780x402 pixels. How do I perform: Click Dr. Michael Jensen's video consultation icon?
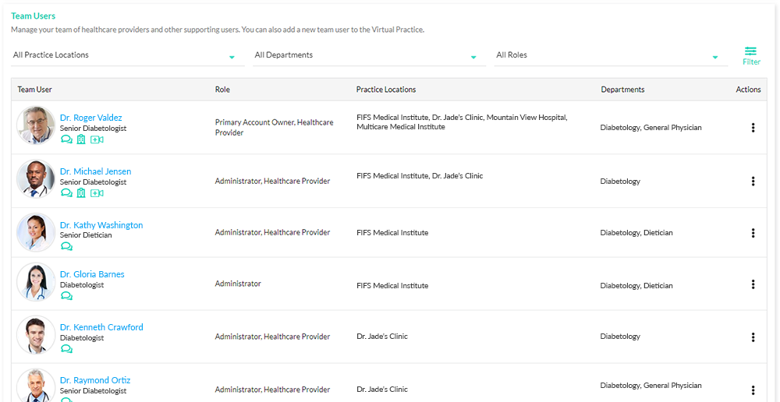97,193
